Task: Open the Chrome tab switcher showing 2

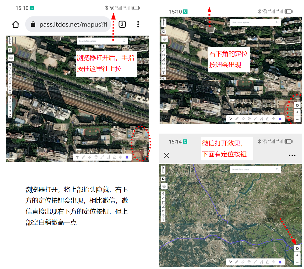Action: 122,24
